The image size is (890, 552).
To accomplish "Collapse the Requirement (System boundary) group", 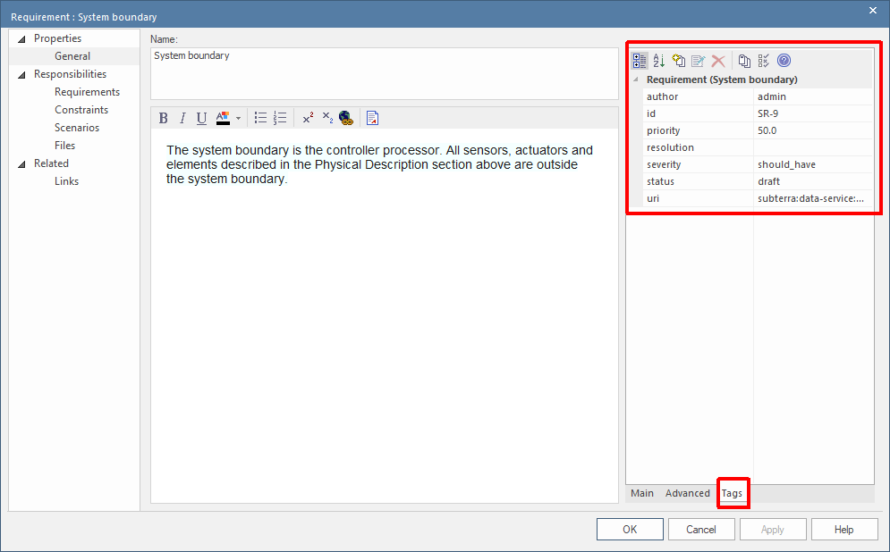I will tap(636, 79).
